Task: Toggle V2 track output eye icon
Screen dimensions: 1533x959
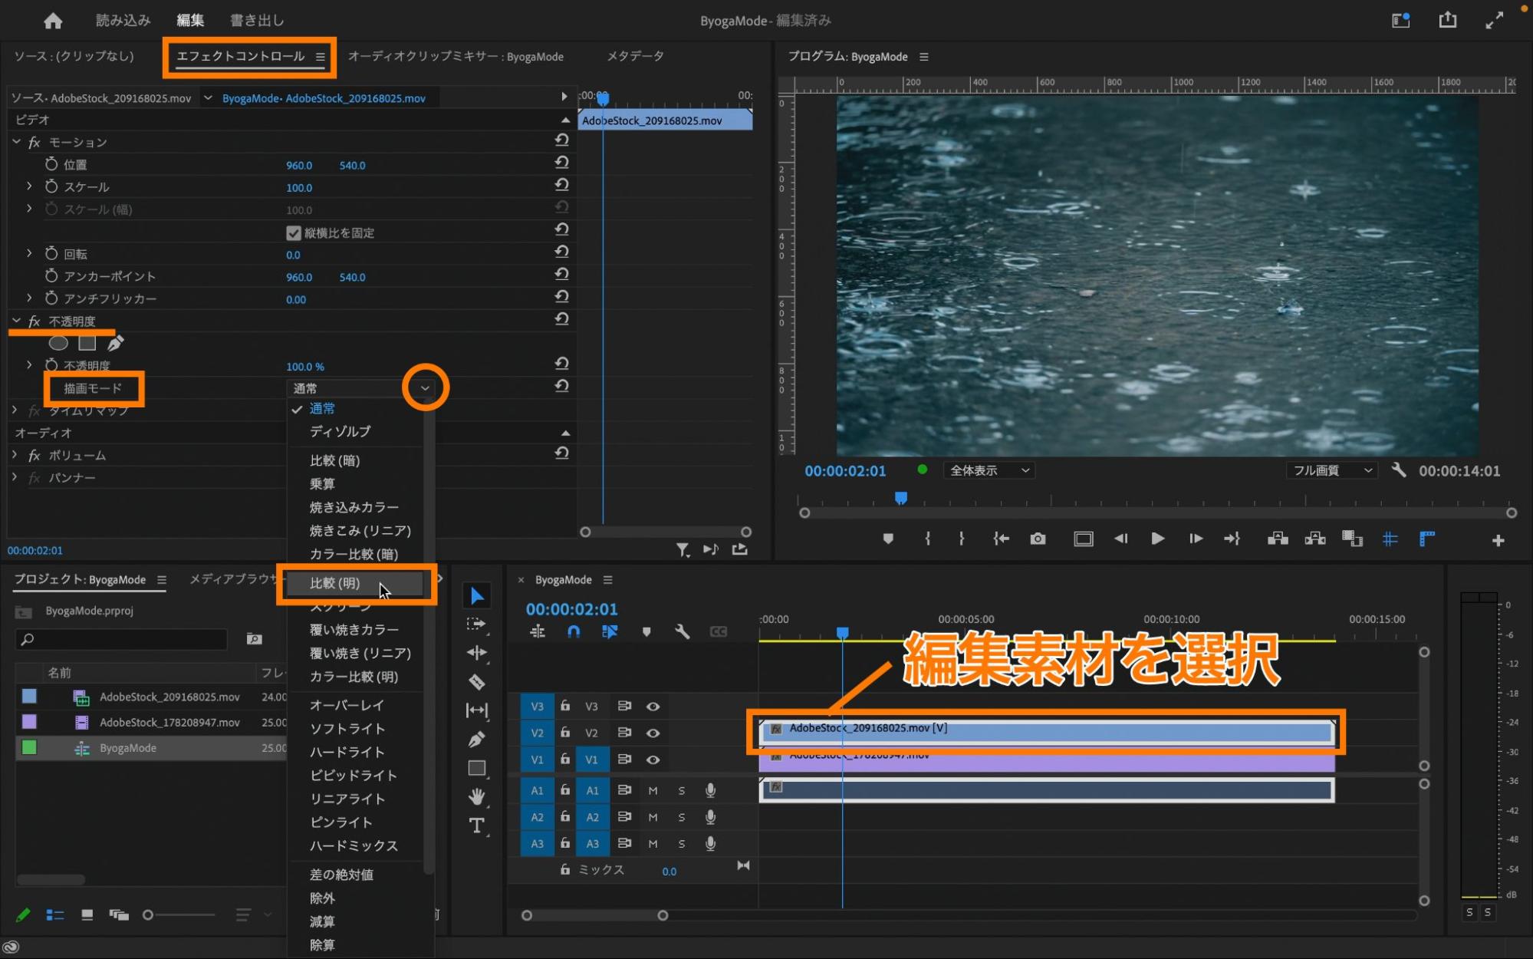Action: [x=653, y=733]
